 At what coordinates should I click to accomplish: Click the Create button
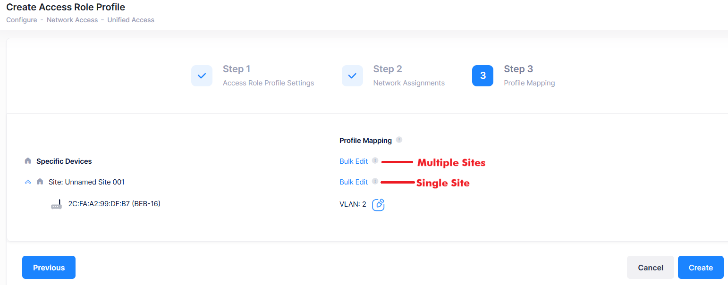click(x=701, y=267)
